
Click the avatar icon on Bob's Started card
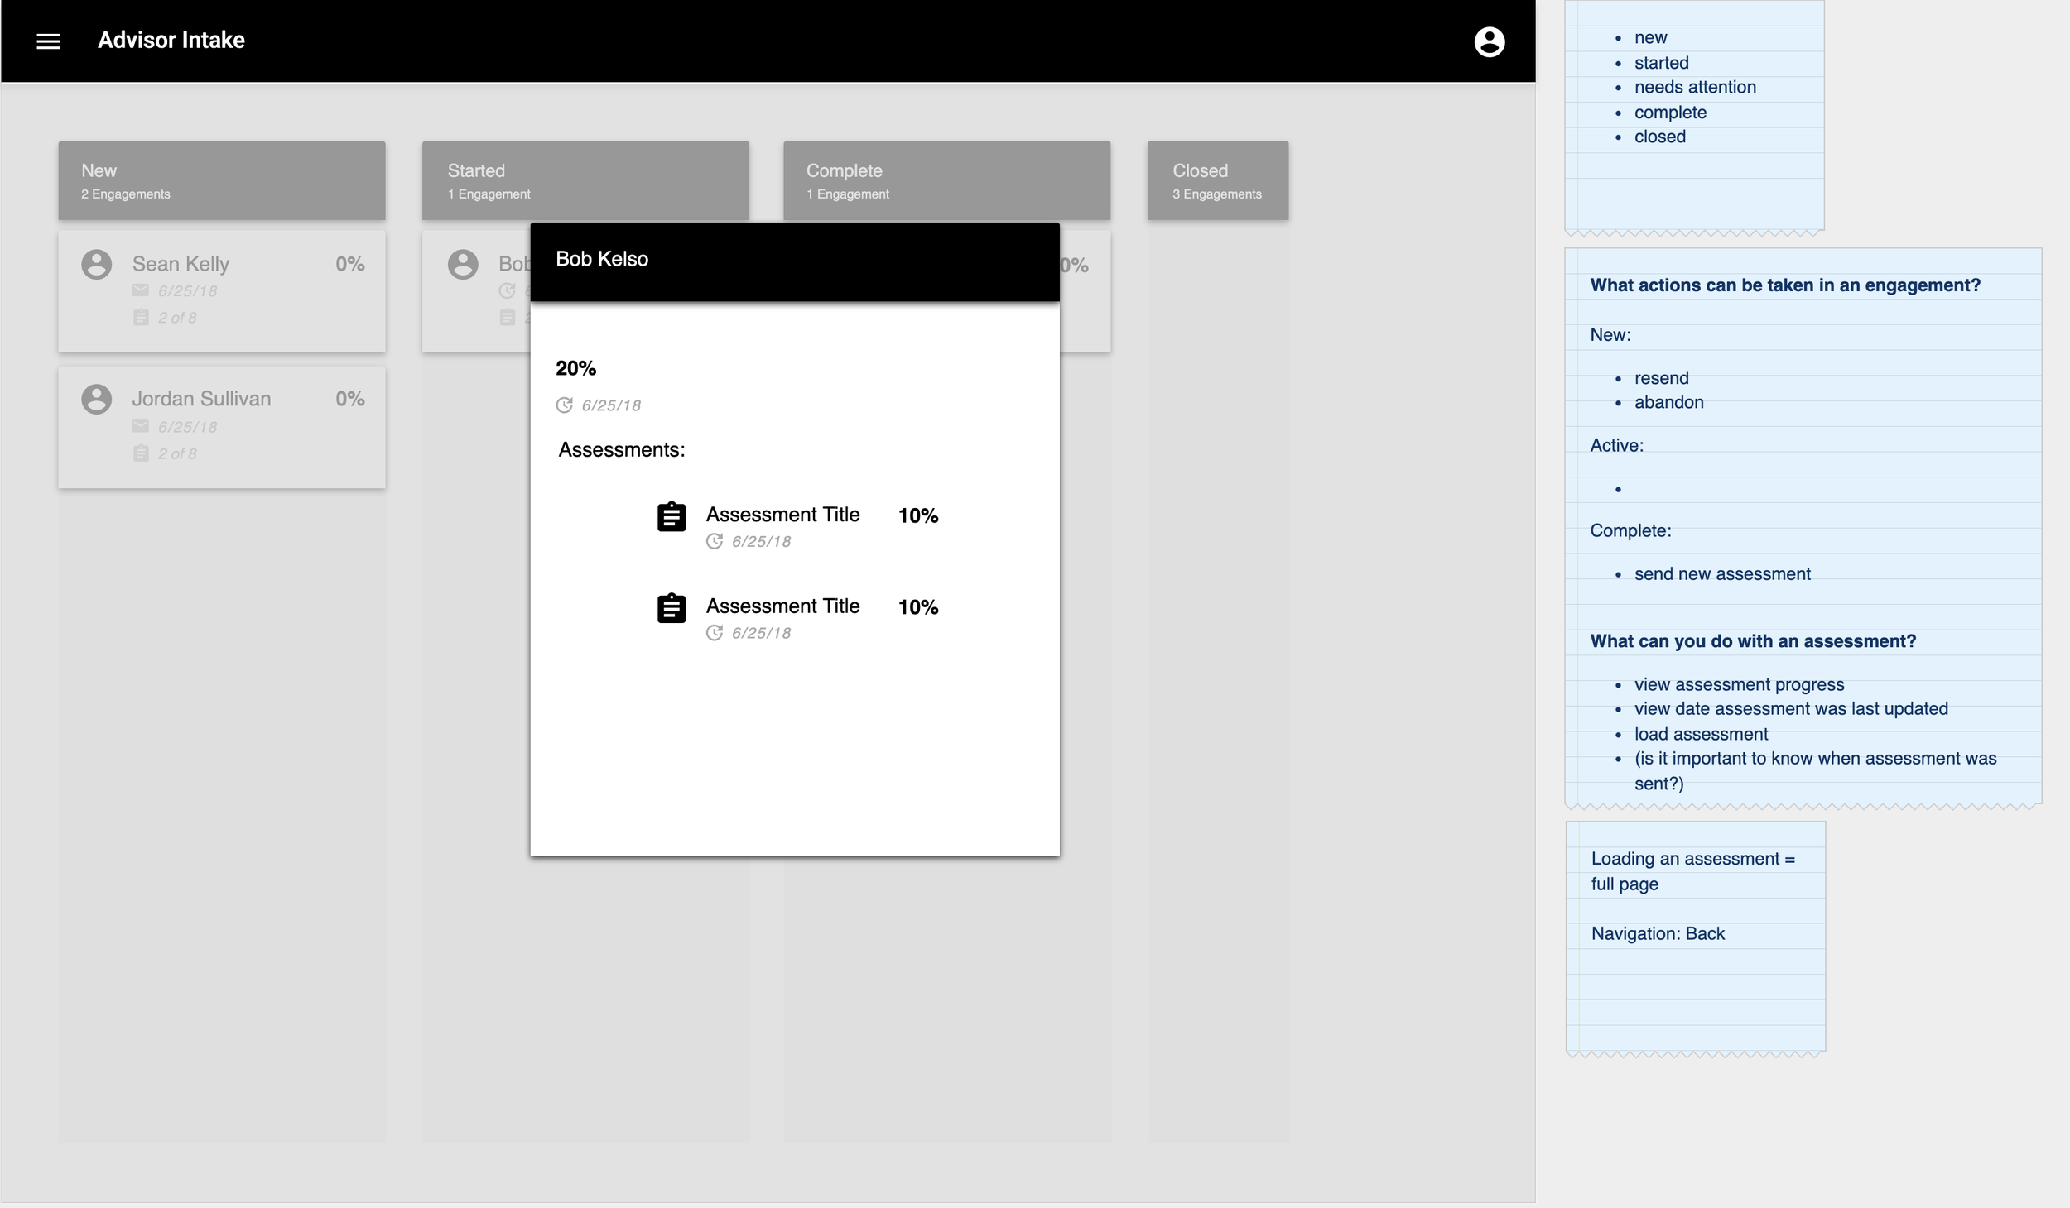[463, 264]
